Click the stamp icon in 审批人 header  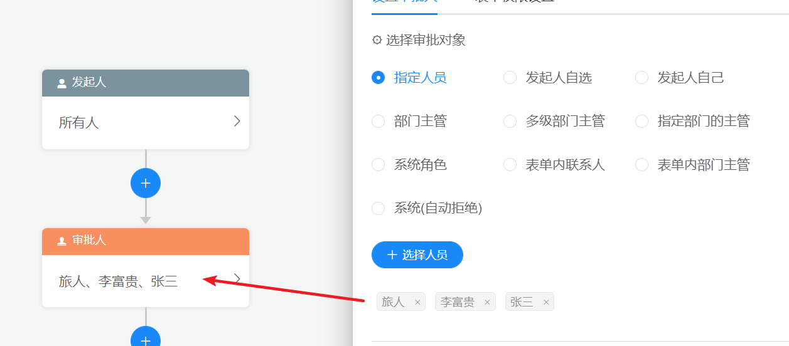(x=62, y=241)
